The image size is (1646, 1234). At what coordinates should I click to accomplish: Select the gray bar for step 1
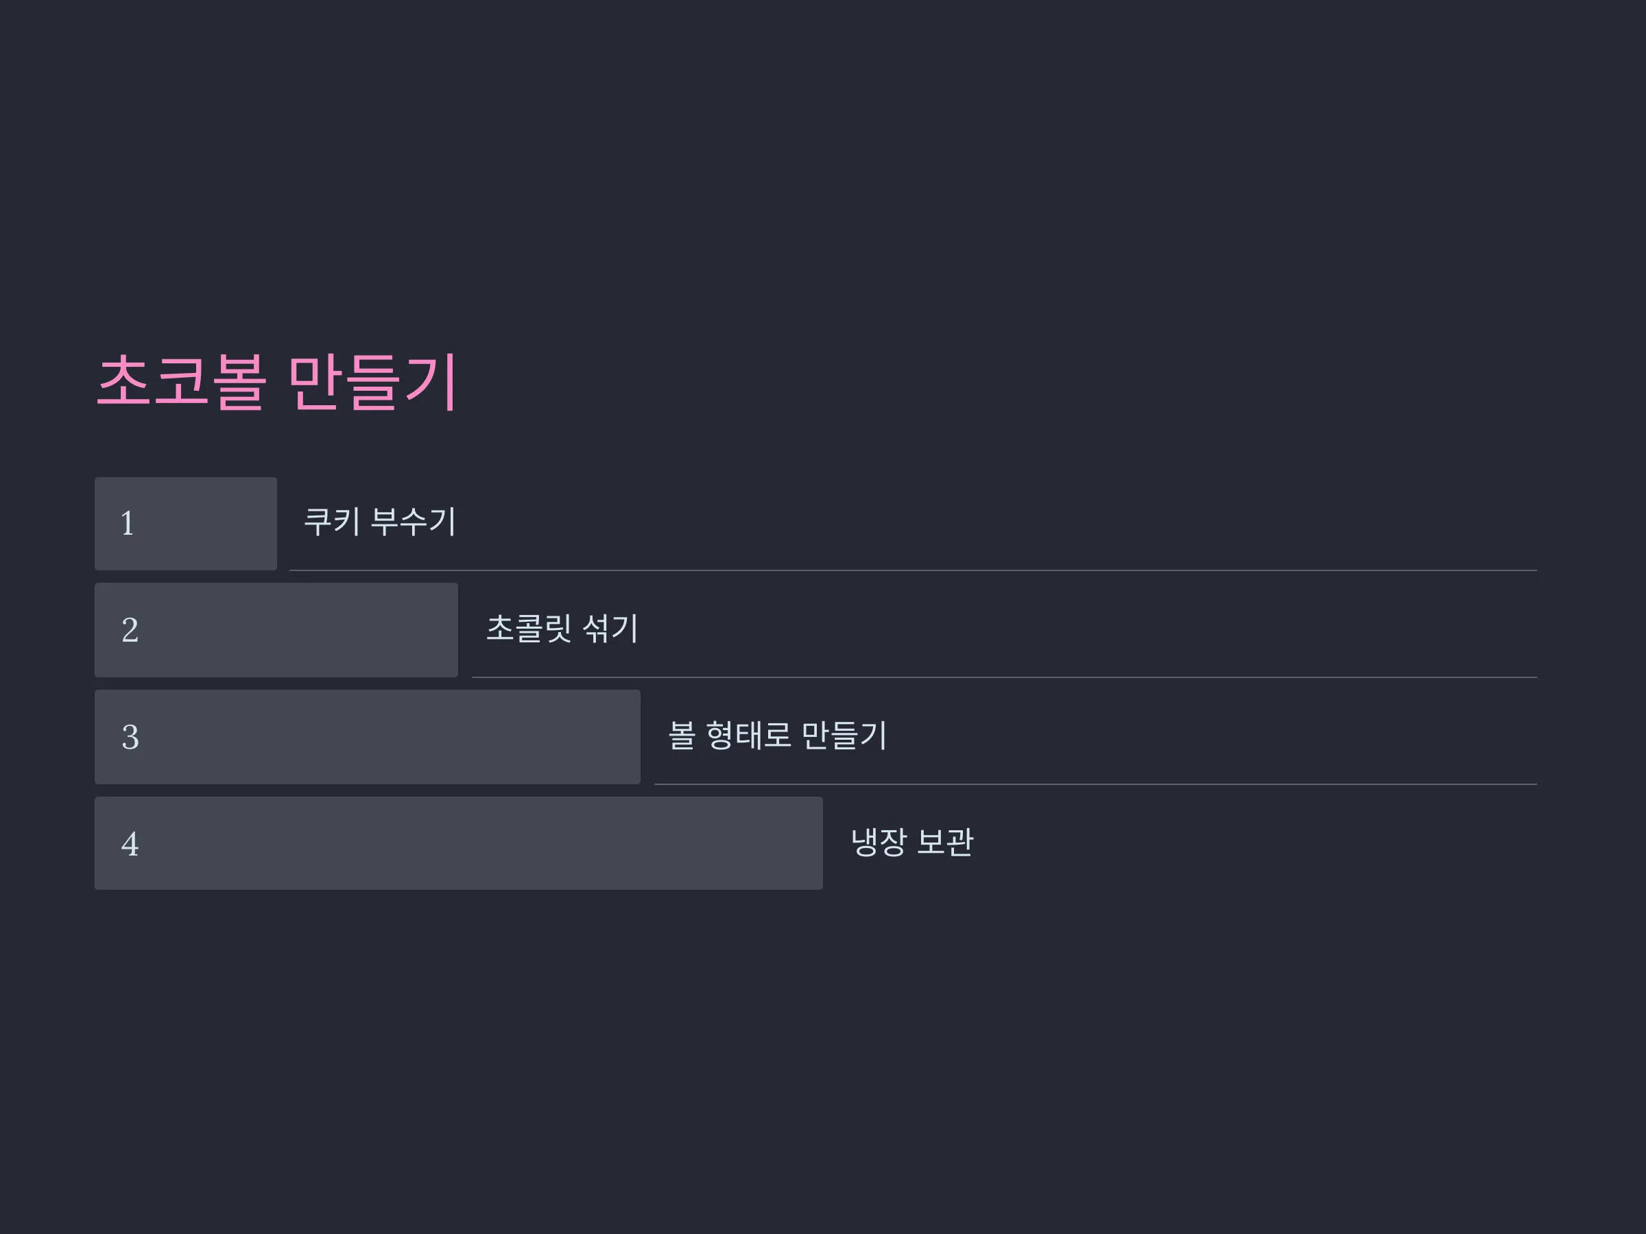click(186, 524)
